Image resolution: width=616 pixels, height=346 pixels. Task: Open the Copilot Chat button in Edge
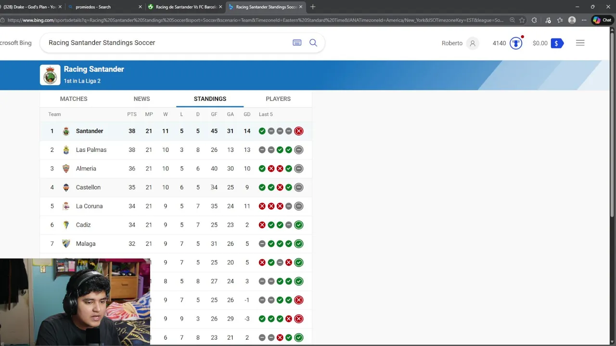(x=602, y=20)
